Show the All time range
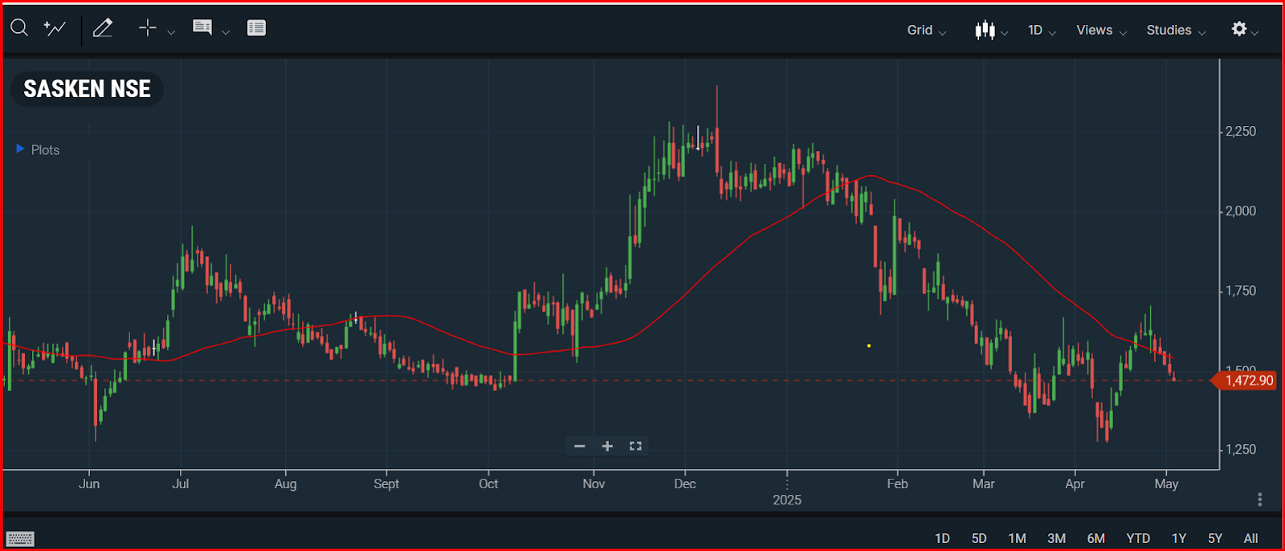1285x551 pixels. click(x=1250, y=538)
